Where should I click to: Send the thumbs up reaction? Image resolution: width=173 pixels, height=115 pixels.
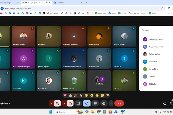point(70,95)
